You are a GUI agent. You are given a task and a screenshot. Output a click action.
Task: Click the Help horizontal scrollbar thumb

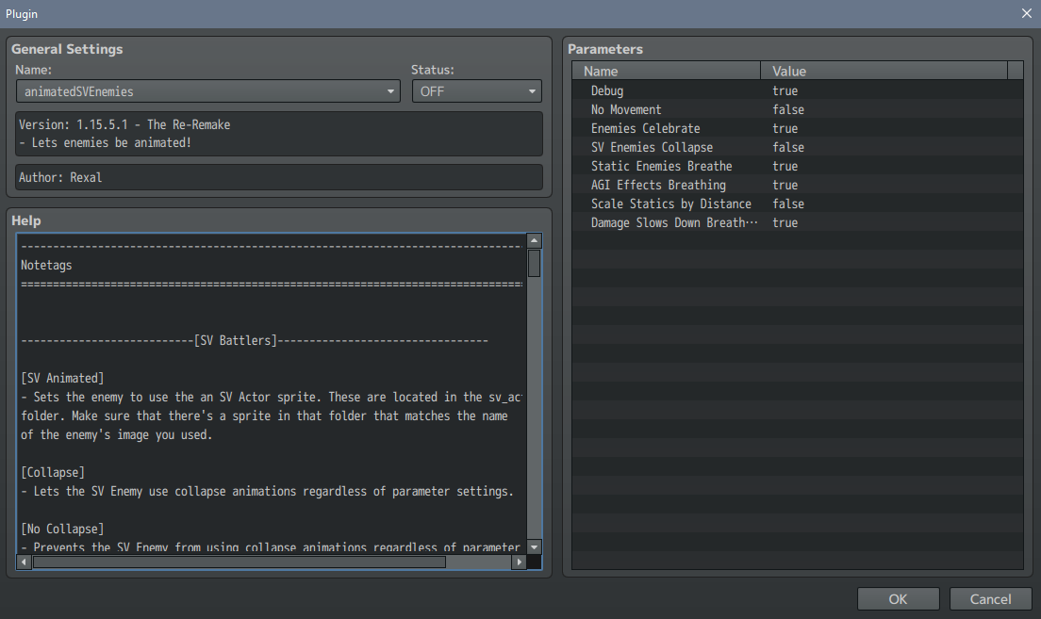click(x=239, y=562)
